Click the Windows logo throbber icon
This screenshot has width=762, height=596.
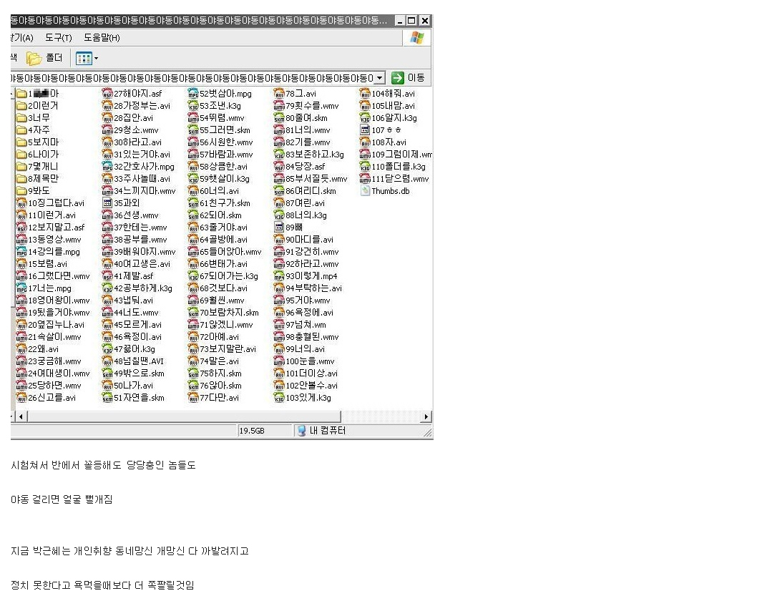click(x=417, y=38)
